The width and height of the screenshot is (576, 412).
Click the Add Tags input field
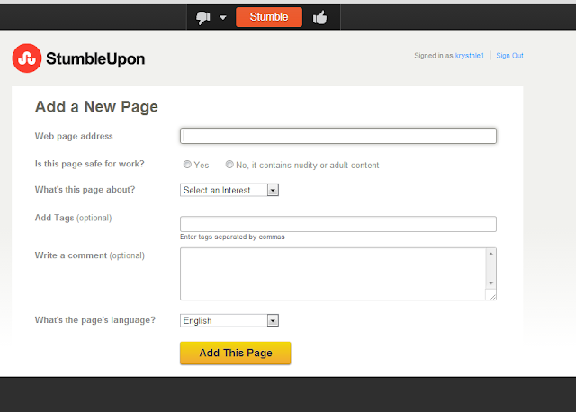click(x=338, y=224)
